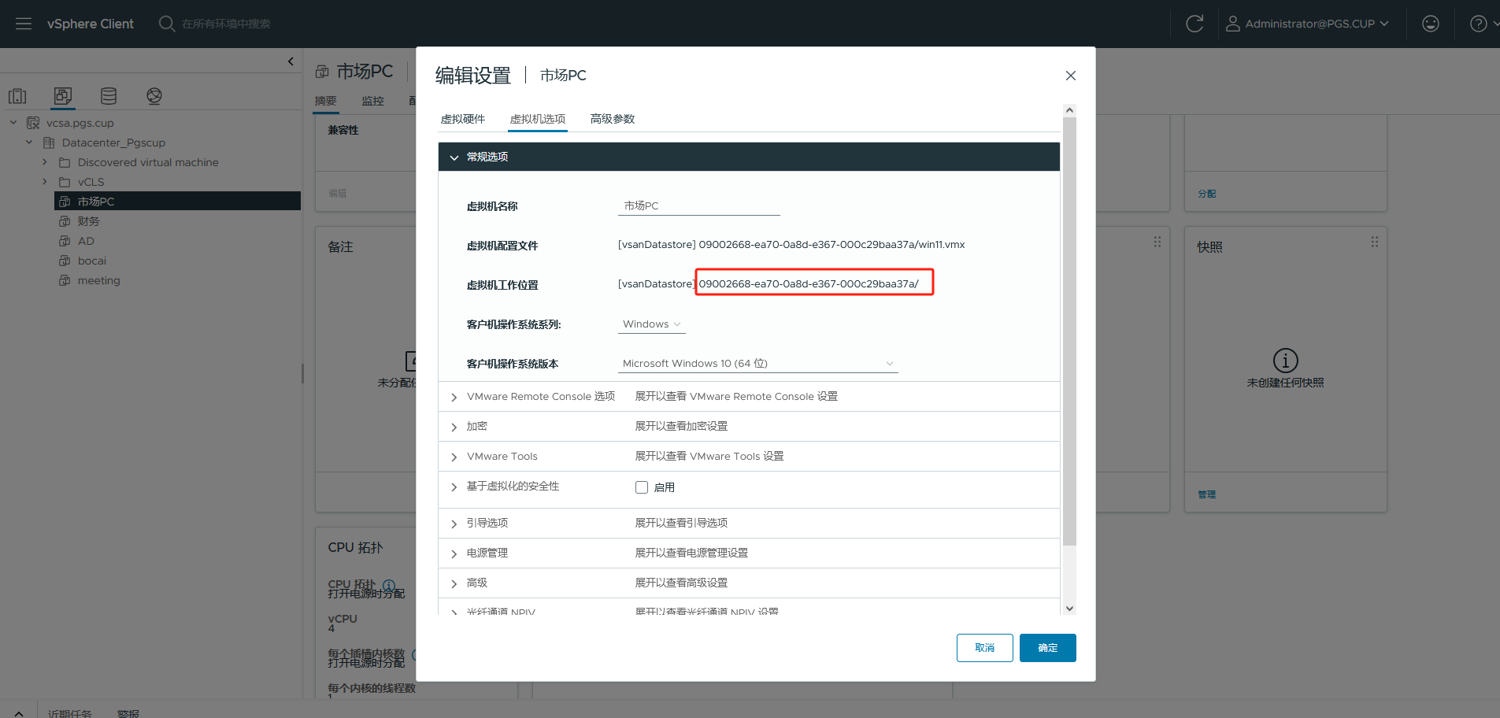The width and height of the screenshot is (1500, 718).
Task: Open the 客户机操作系统系列 dropdown
Action: click(652, 324)
